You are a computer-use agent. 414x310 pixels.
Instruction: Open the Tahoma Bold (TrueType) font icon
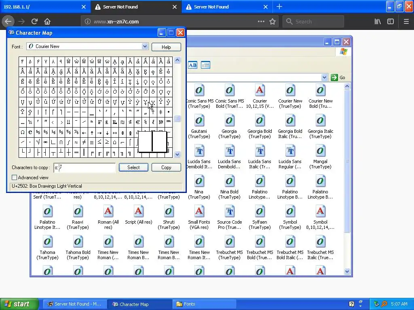point(78,242)
